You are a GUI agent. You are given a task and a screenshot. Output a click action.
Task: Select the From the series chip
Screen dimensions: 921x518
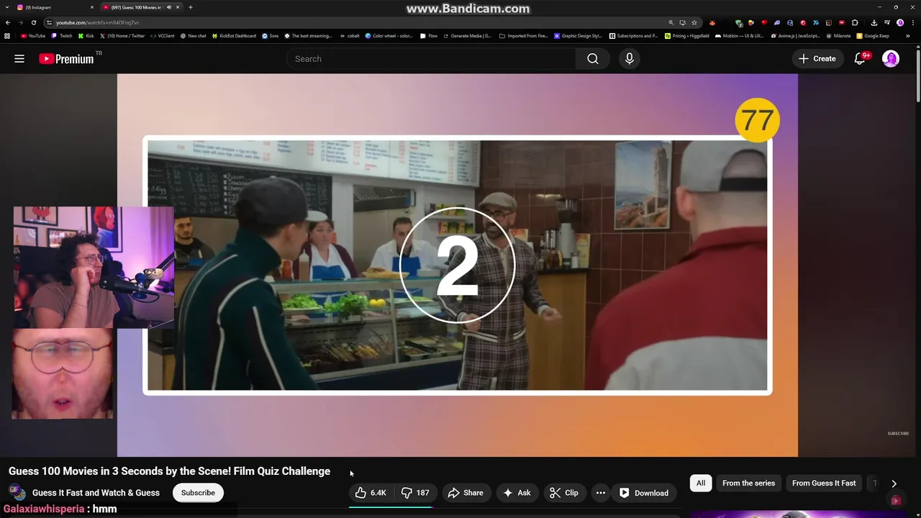pos(748,483)
